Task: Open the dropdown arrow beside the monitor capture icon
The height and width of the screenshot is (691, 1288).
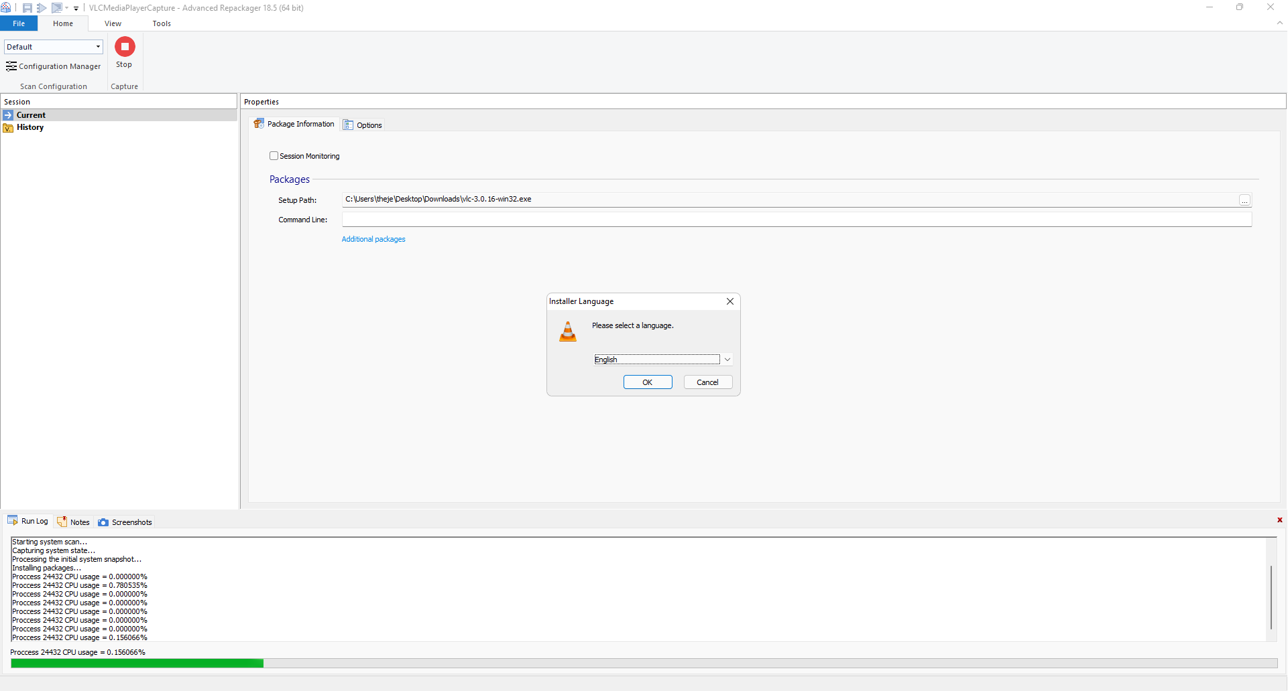Action: [67, 8]
